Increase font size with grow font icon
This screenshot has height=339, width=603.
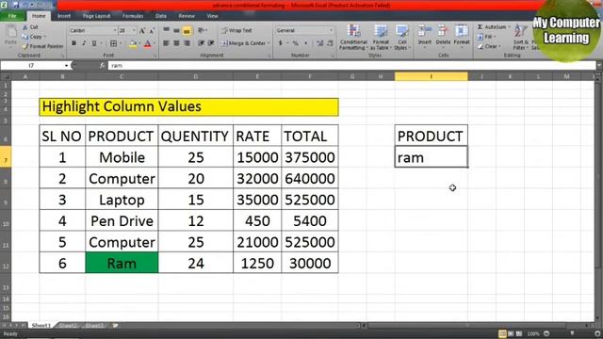pyautogui.click(x=142, y=31)
